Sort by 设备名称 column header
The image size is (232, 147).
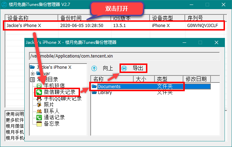tap(31, 18)
